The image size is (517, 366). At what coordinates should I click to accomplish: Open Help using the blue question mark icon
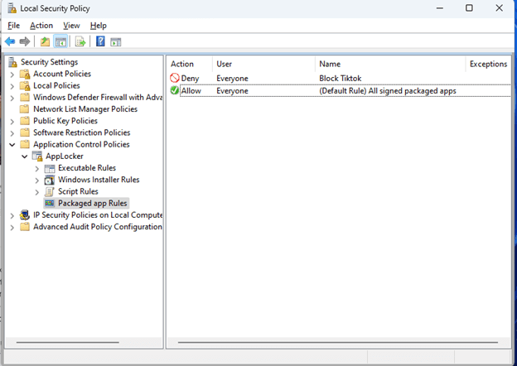pyautogui.click(x=100, y=41)
